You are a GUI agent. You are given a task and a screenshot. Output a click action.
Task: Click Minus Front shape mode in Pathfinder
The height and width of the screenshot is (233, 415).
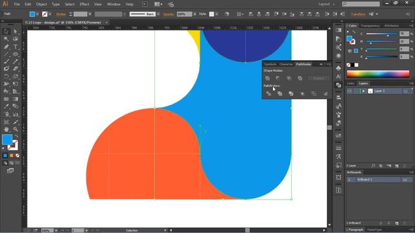pos(278,78)
